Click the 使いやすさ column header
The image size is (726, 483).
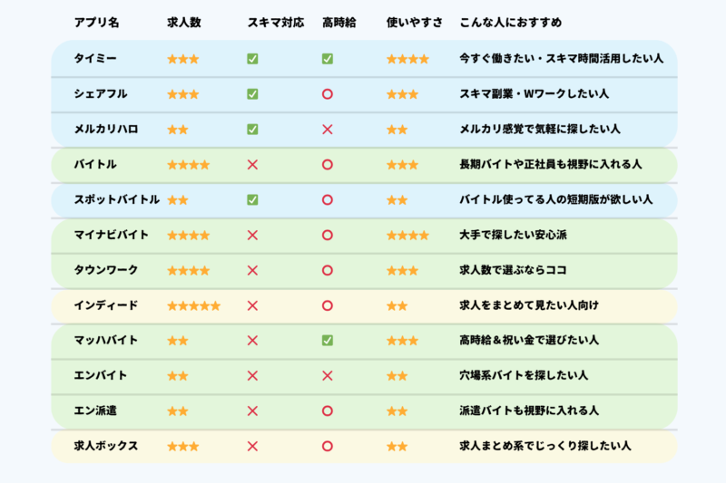[x=414, y=21]
